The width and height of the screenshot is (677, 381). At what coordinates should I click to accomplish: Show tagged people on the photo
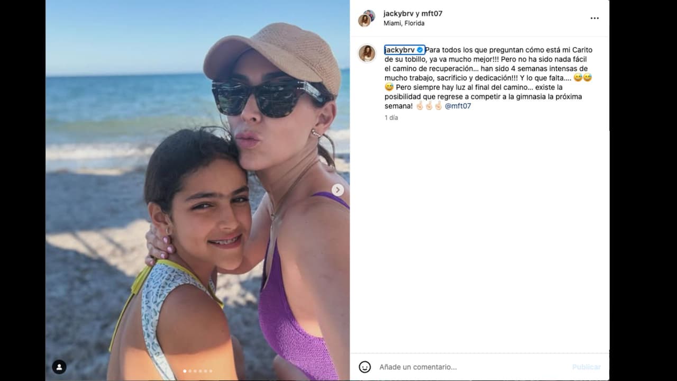click(x=59, y=367)
